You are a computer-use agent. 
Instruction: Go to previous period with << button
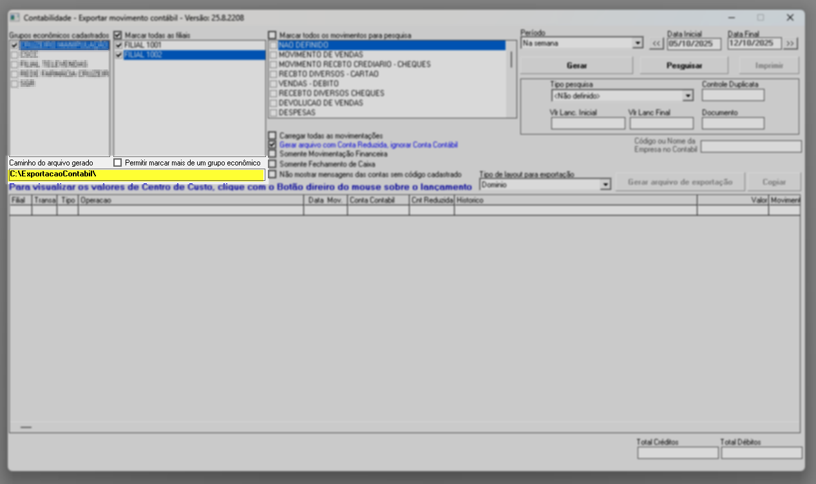coord(656,43)
